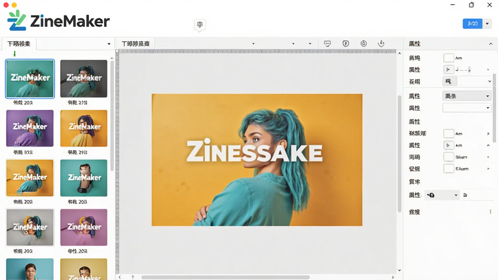498x280 pixels.
Task: Expand the right chevron beside the second Am checkbox
Action: (488, 134)
